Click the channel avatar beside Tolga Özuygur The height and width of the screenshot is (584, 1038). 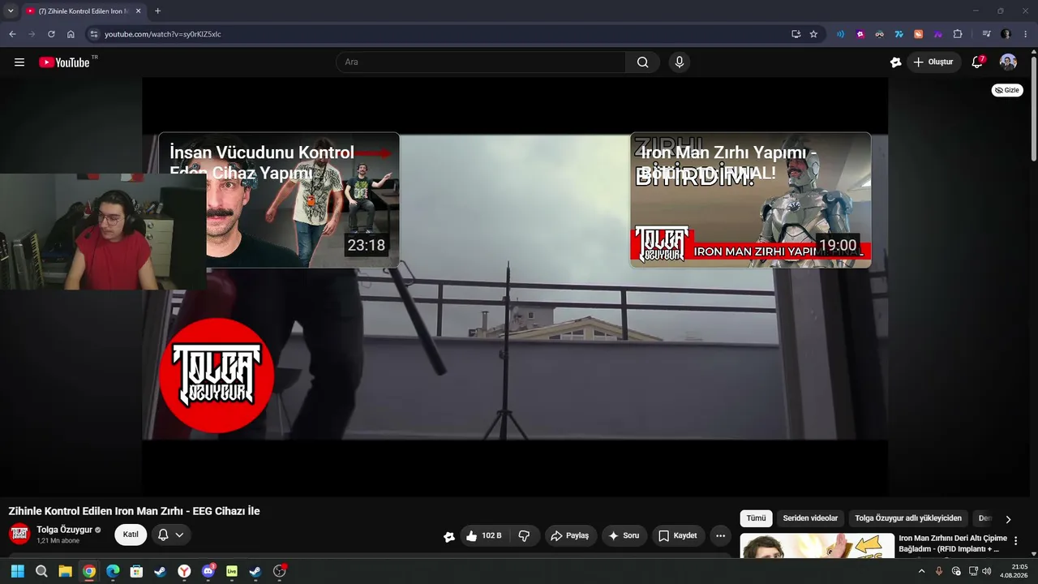(19, 535)
